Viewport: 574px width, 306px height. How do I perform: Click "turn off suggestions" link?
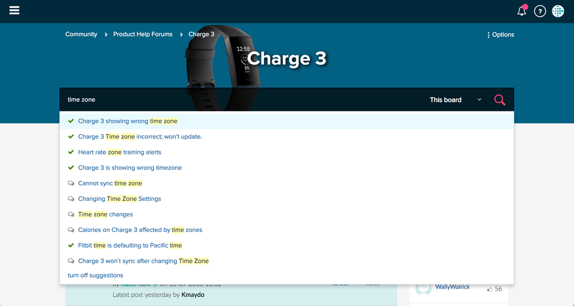(95, 276)
